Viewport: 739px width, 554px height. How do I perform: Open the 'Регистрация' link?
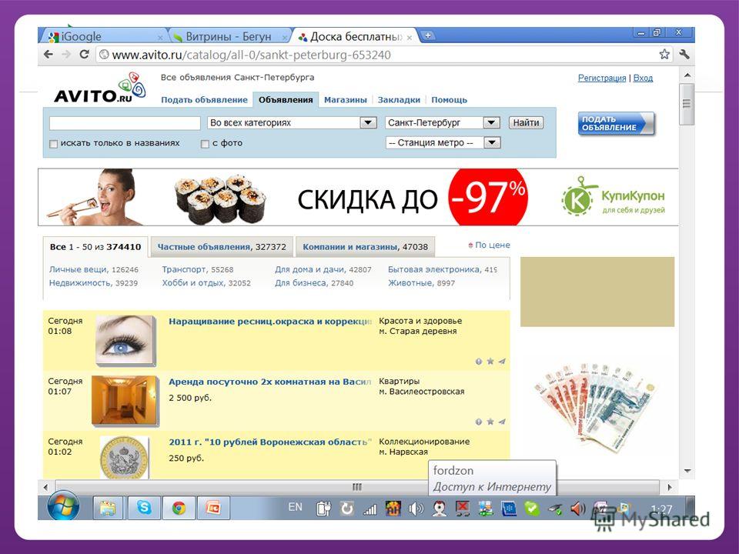602,78
